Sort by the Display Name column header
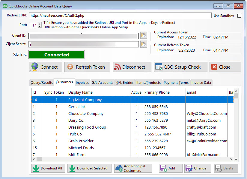247x179 pixels. coord(99,92)
